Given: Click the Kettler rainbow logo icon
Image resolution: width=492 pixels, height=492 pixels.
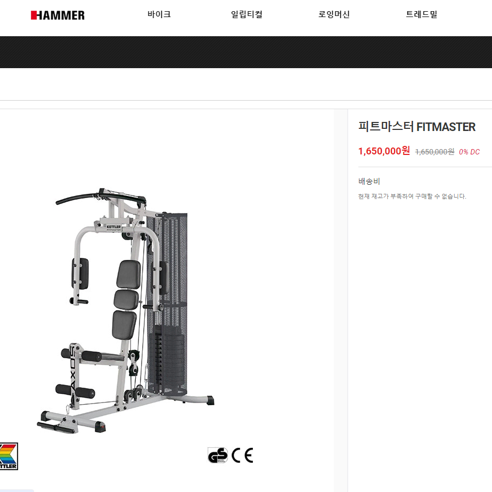Looking at the screenshot, I should (x=9, y=456).
